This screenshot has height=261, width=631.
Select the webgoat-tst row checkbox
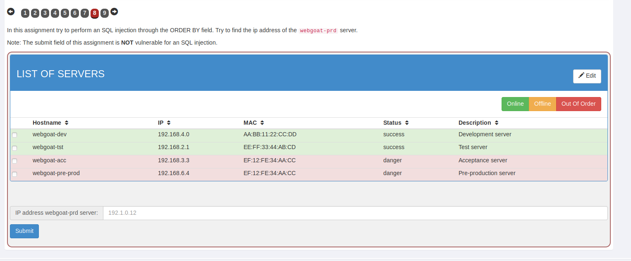click(x=14, y=148)
